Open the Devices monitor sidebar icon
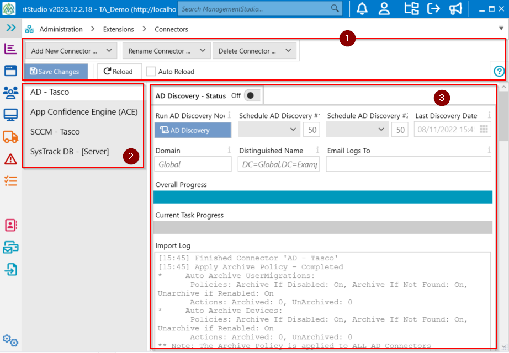Screen dimensions: 509x353 pos(10,115)
